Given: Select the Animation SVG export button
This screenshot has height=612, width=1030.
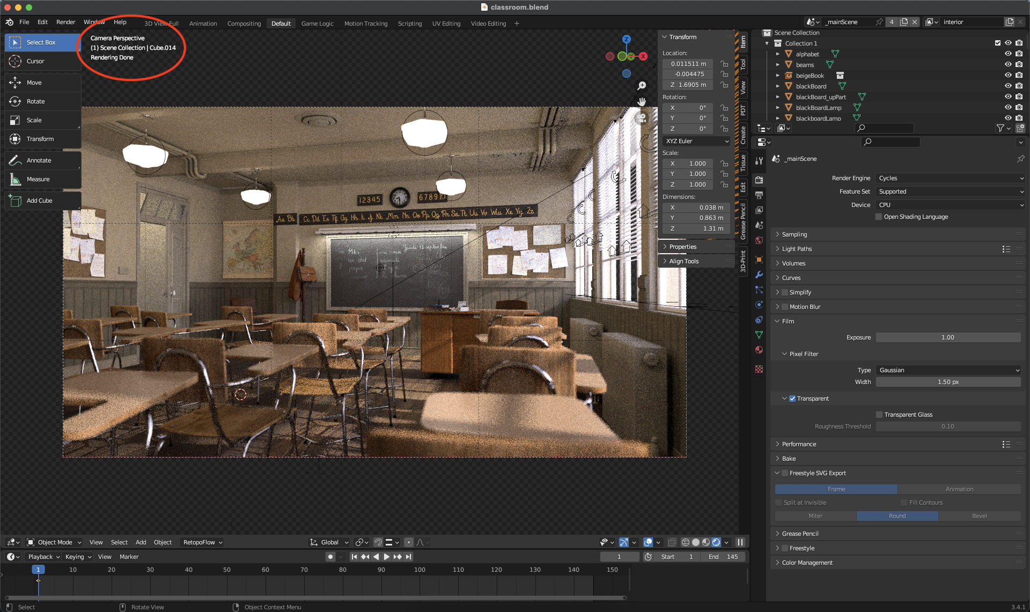Looking at the screenshot, I should point(959,489).
